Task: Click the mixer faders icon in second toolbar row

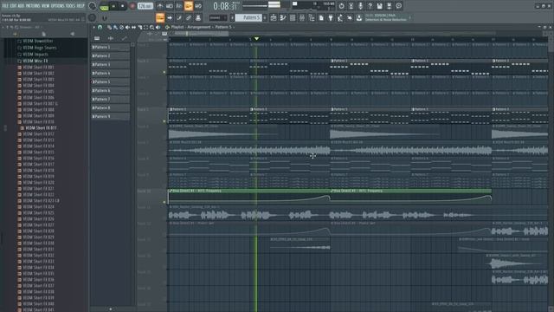Action: coord(302,17)
